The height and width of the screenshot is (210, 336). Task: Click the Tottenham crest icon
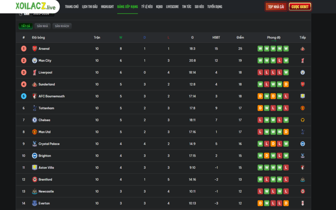coord(35,108)
